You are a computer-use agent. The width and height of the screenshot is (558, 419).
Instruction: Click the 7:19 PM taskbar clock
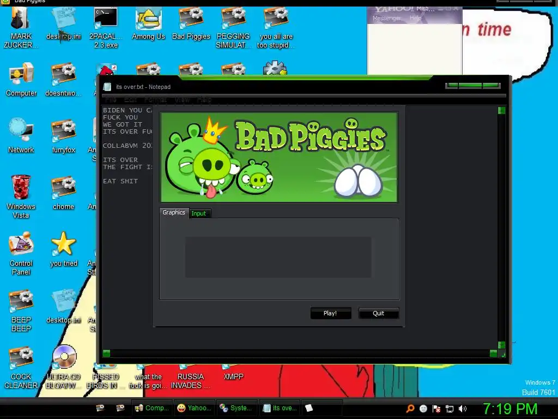tap(510, 409)
